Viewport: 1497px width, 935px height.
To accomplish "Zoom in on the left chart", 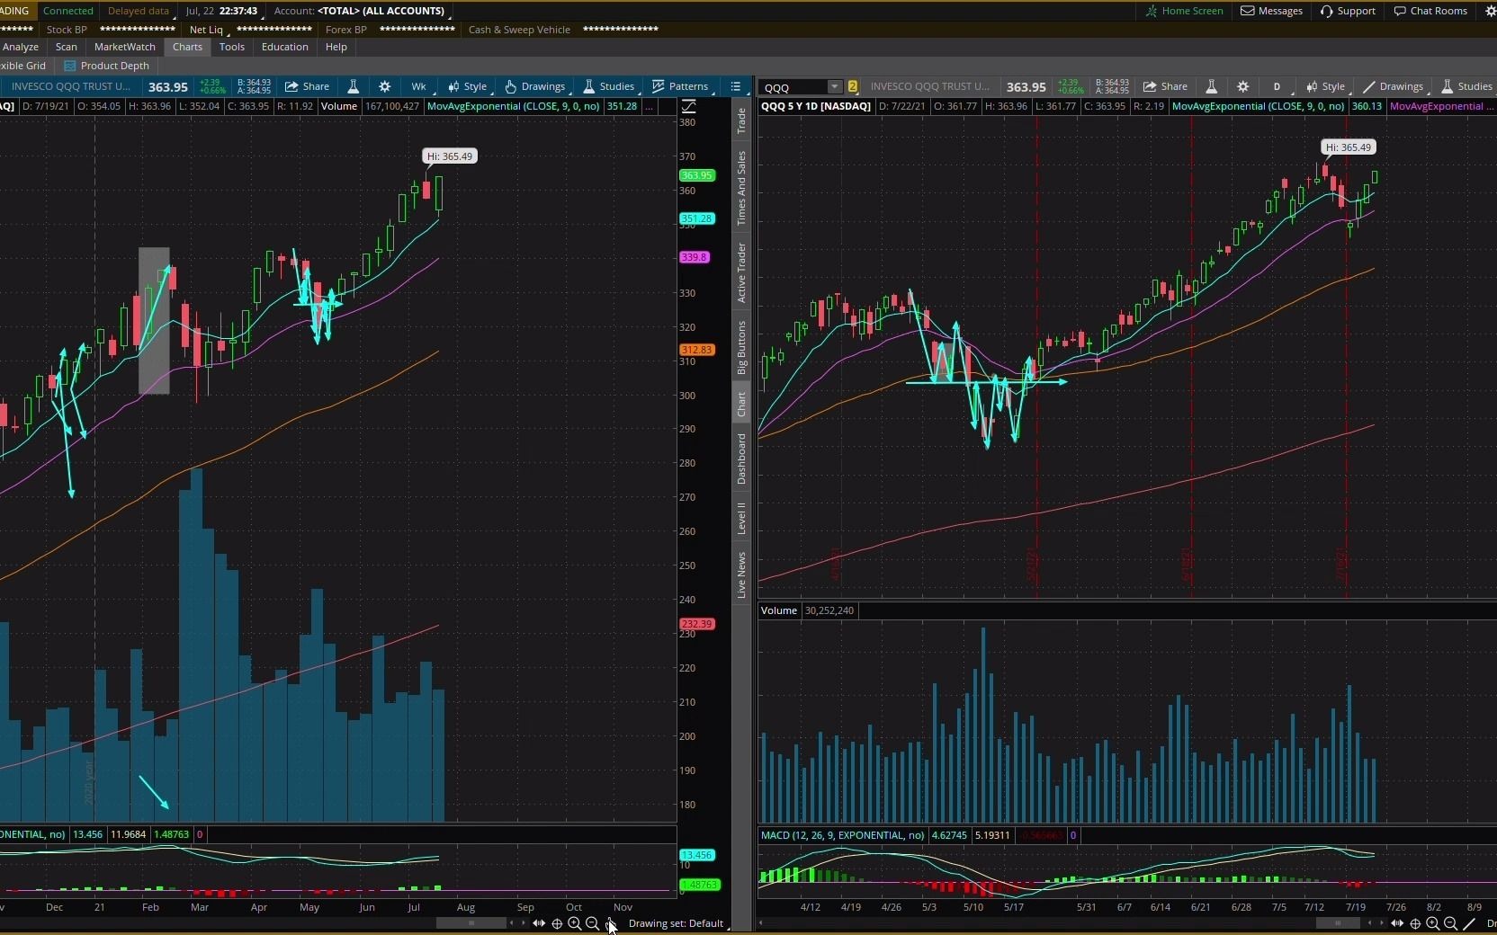I will coord(574,923).
